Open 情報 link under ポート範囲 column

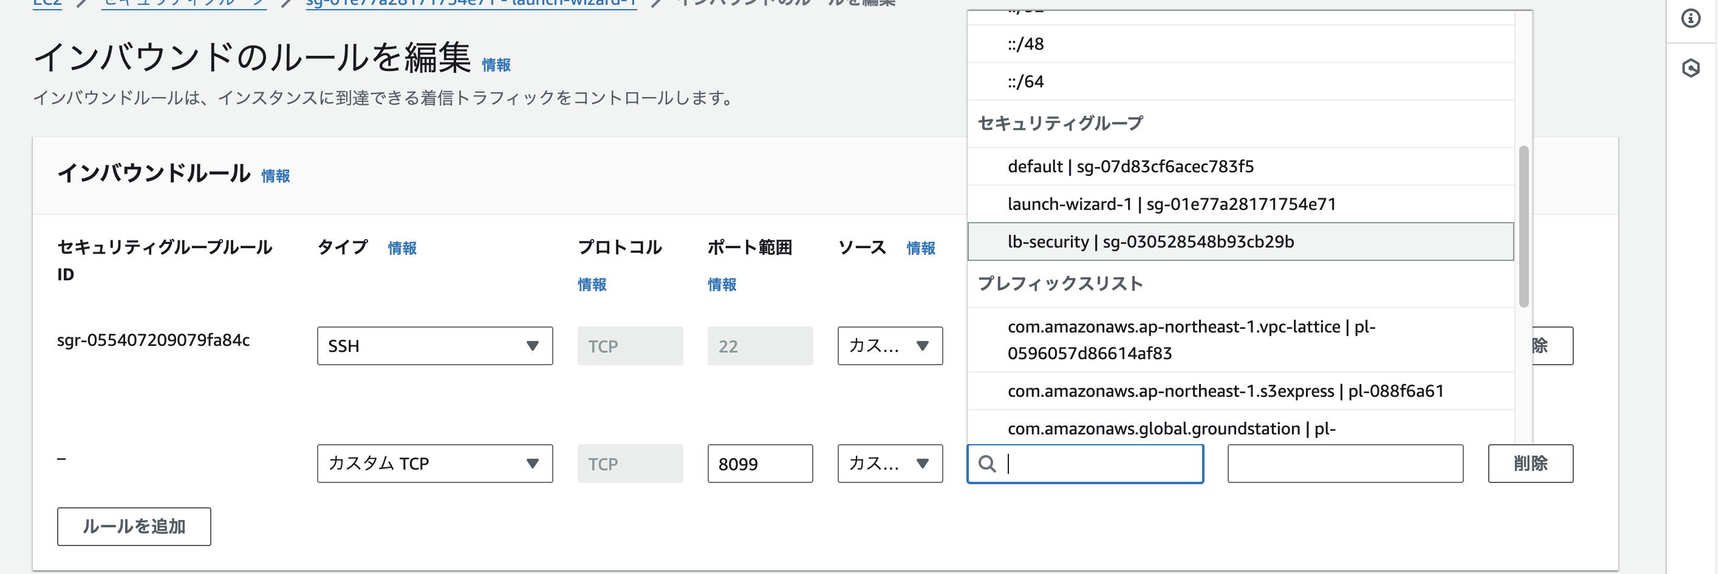click(x=722, y=285)
